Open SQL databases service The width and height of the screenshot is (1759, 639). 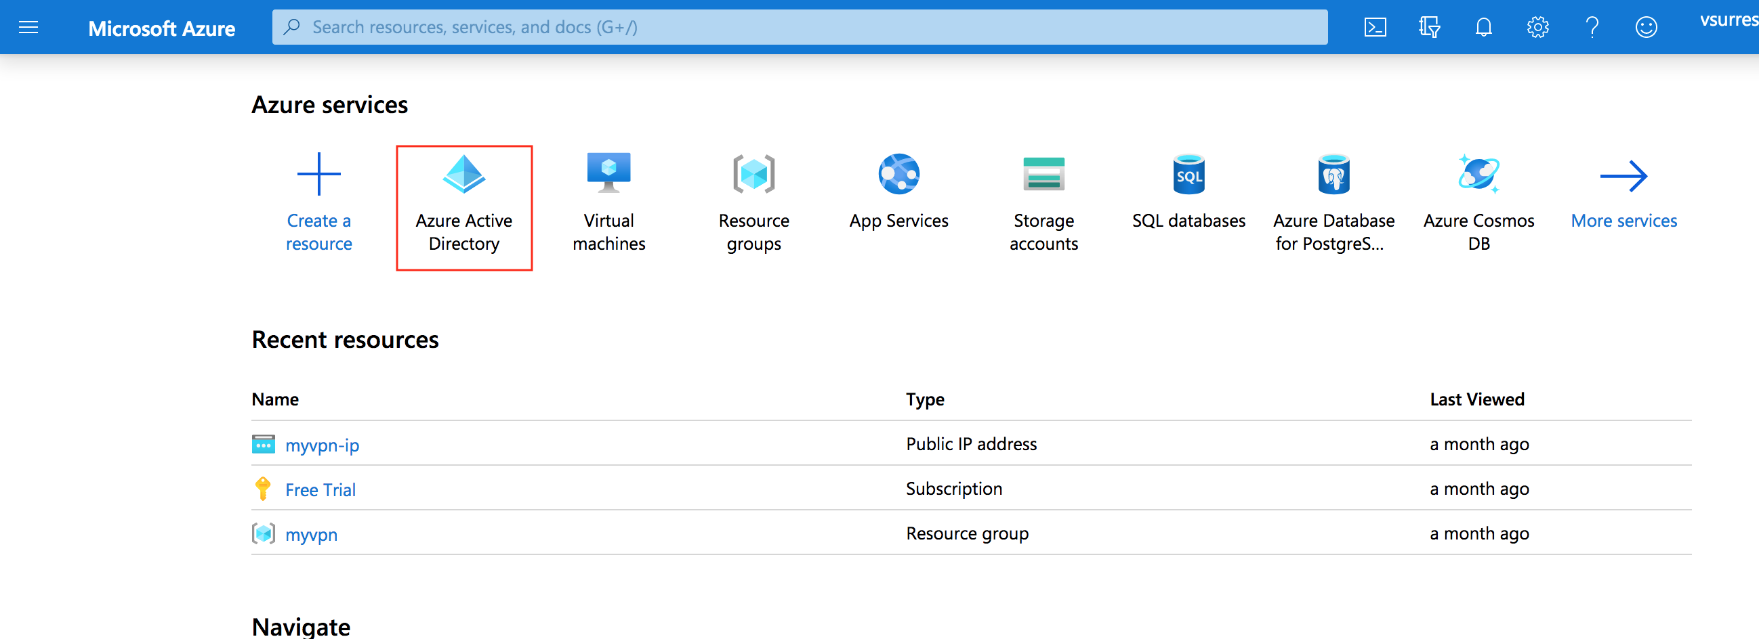tap(1188, 198)
